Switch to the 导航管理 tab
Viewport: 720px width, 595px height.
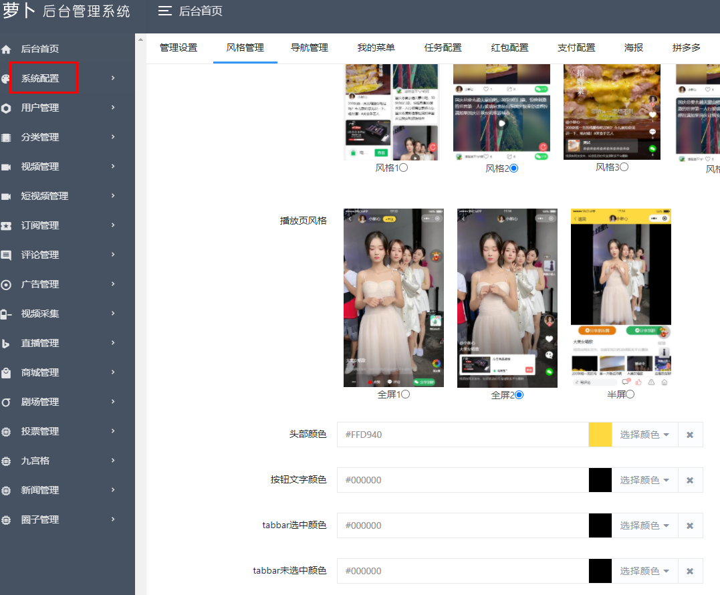click(x=310, y=47)
